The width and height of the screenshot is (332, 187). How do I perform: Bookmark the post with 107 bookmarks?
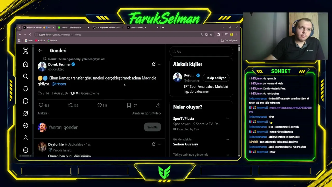(129, 105)
